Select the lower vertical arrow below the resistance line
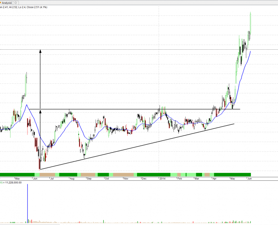The image size is (278, 225). pyautogui.click(x=40, y=141)
